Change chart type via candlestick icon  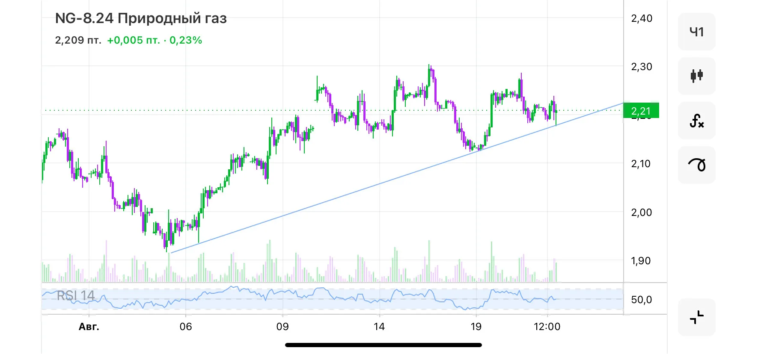[696, 76]
